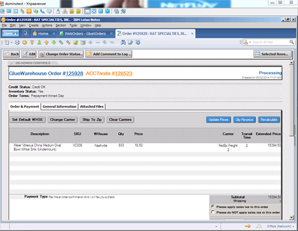The height and width of the screenshot is (231, 298).
Task: Click the Lotus Notes printer icon
Action: tap(17, 43)
